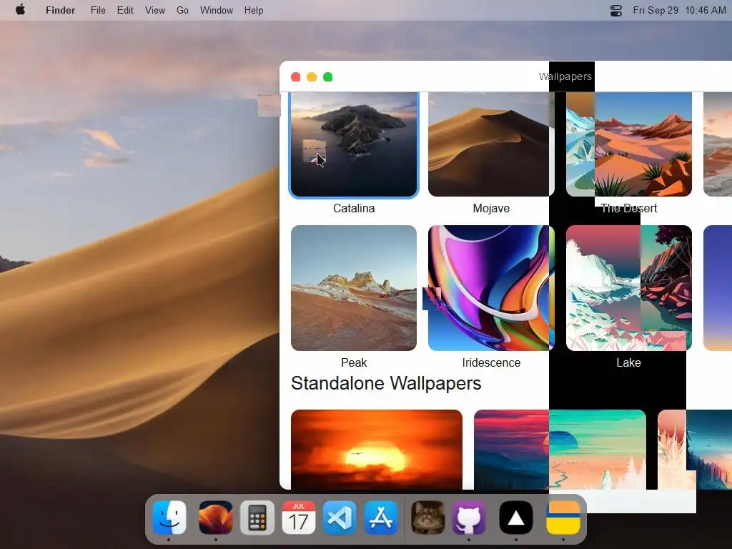
Task: Click the cat photo dock icon
Action: [427, 518]
